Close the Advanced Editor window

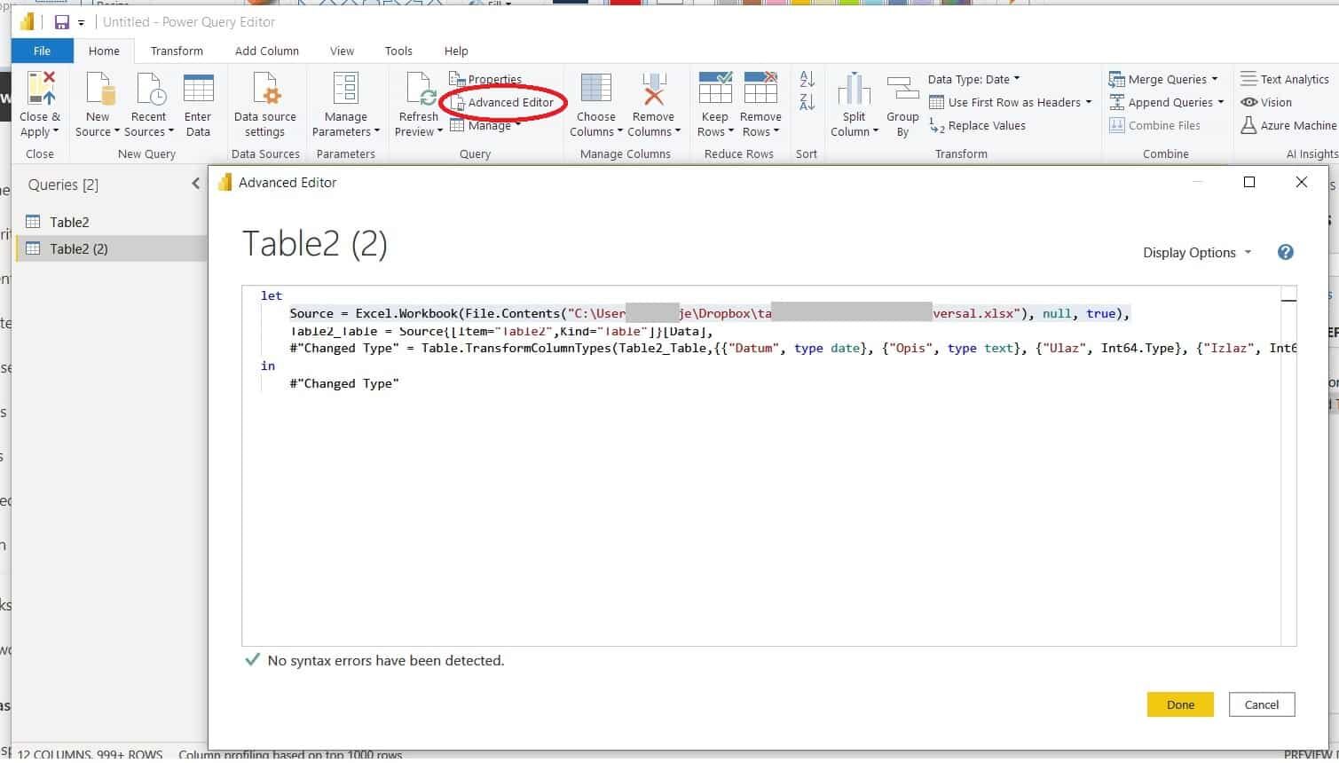click(x=1302, y=182)
